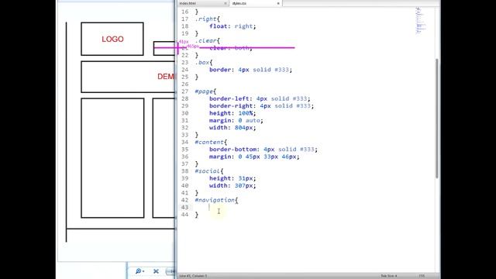Click the editor vertical scrollbar thumb
Screen dimensions: 496x279
[437, 118]
